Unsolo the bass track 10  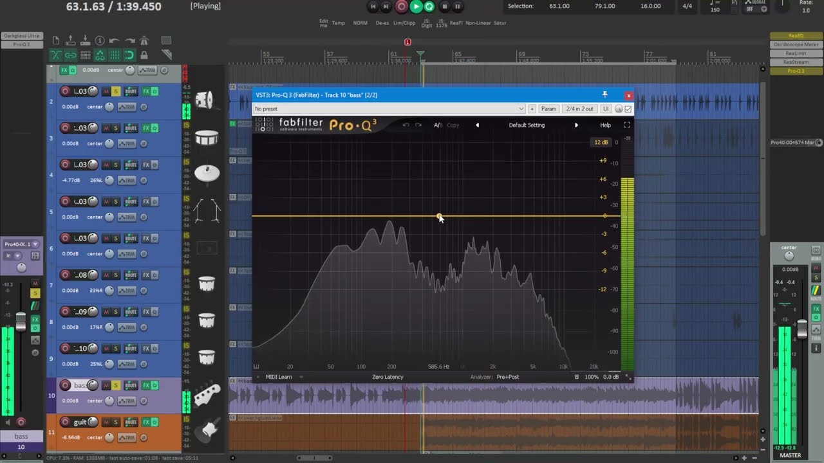pyautogui.click(x=116, y=385)
